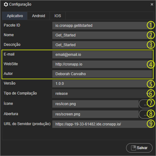Edit the E-mail field
156x156 pixels.
coord(102,55)
